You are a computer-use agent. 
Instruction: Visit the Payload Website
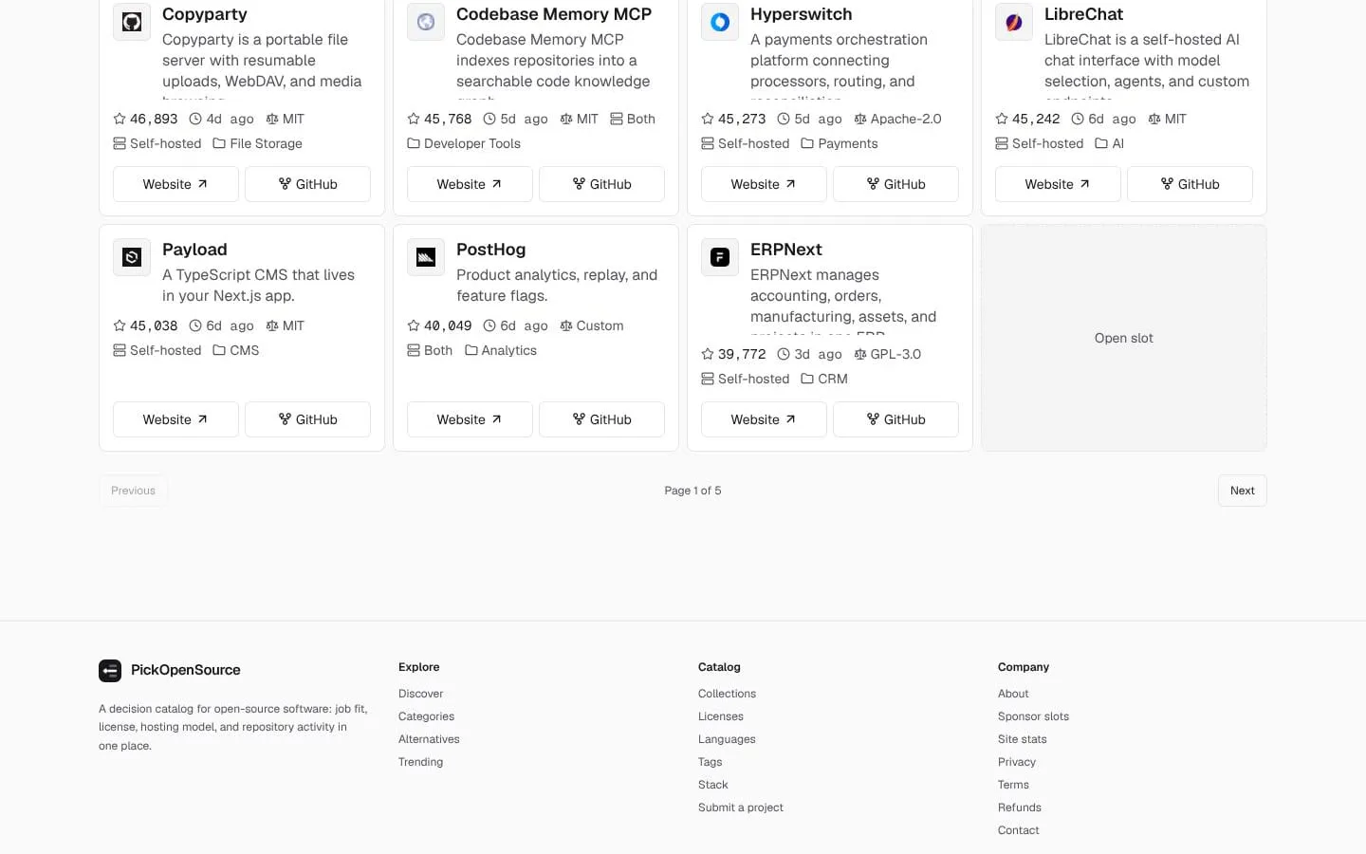tap(175, 419)
